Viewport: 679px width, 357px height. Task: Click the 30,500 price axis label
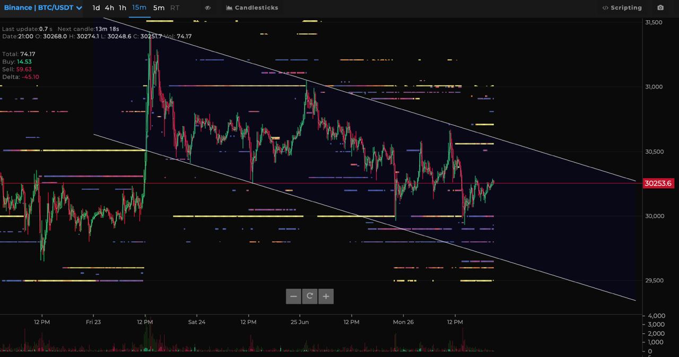(x=654, y=151)
